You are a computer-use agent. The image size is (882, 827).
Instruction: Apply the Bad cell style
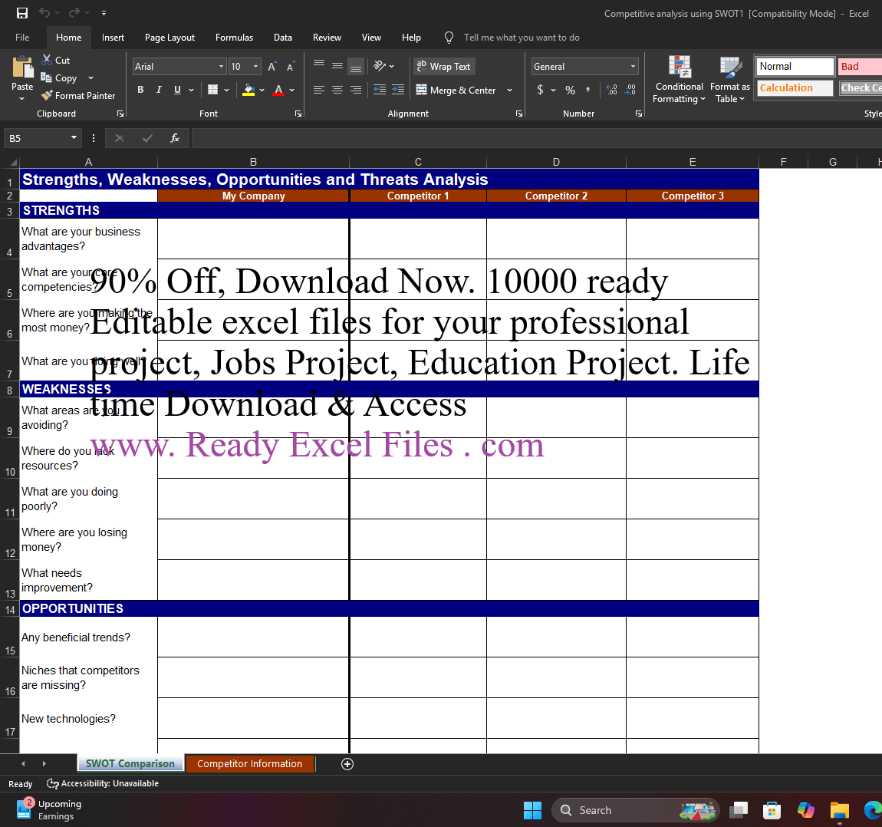(x=859, y=67)
